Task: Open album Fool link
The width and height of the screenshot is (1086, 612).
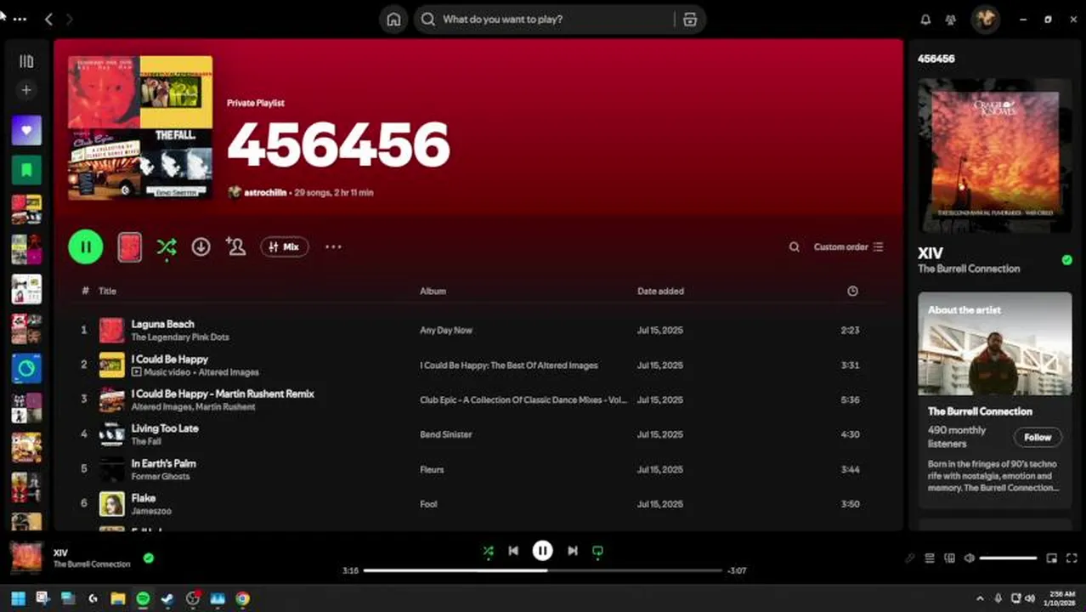Action: [428, 504]
